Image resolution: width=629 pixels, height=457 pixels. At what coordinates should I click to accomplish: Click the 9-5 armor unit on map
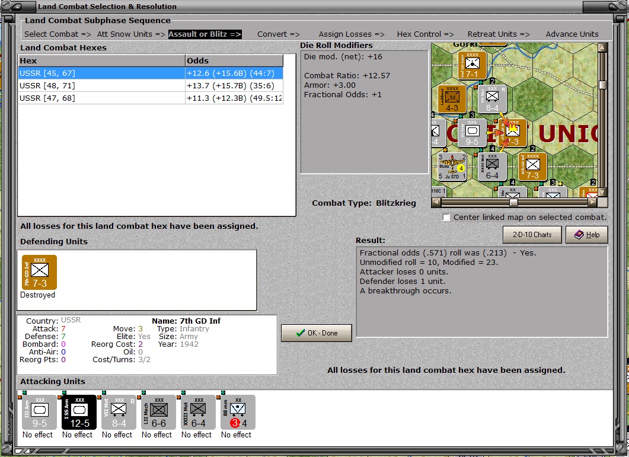tap(472, 133)
